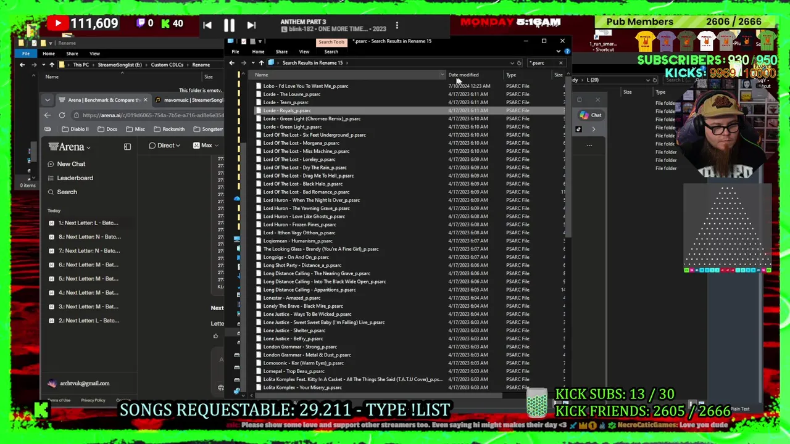This screenshot has height=444, width=790.
Task: Select file Lonestar - Amazed_p.psarc
Action: point(291,298)
